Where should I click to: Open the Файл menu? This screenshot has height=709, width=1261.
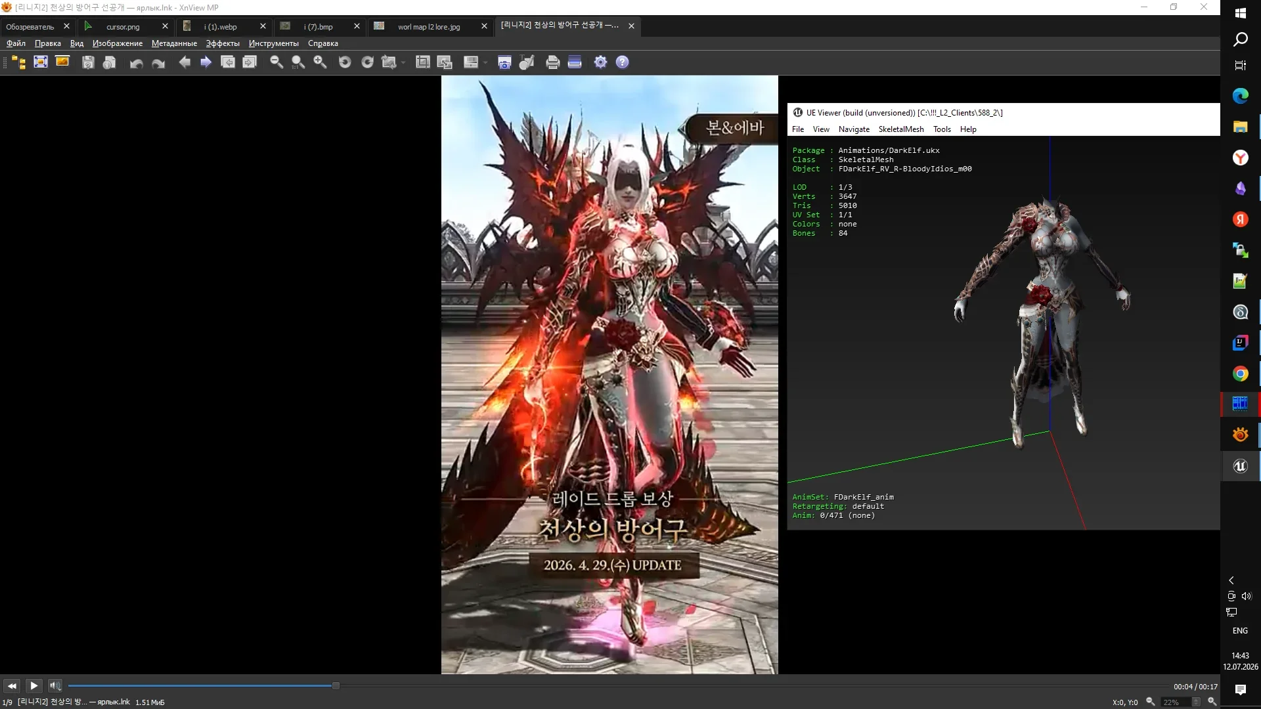tap(16, 43)
